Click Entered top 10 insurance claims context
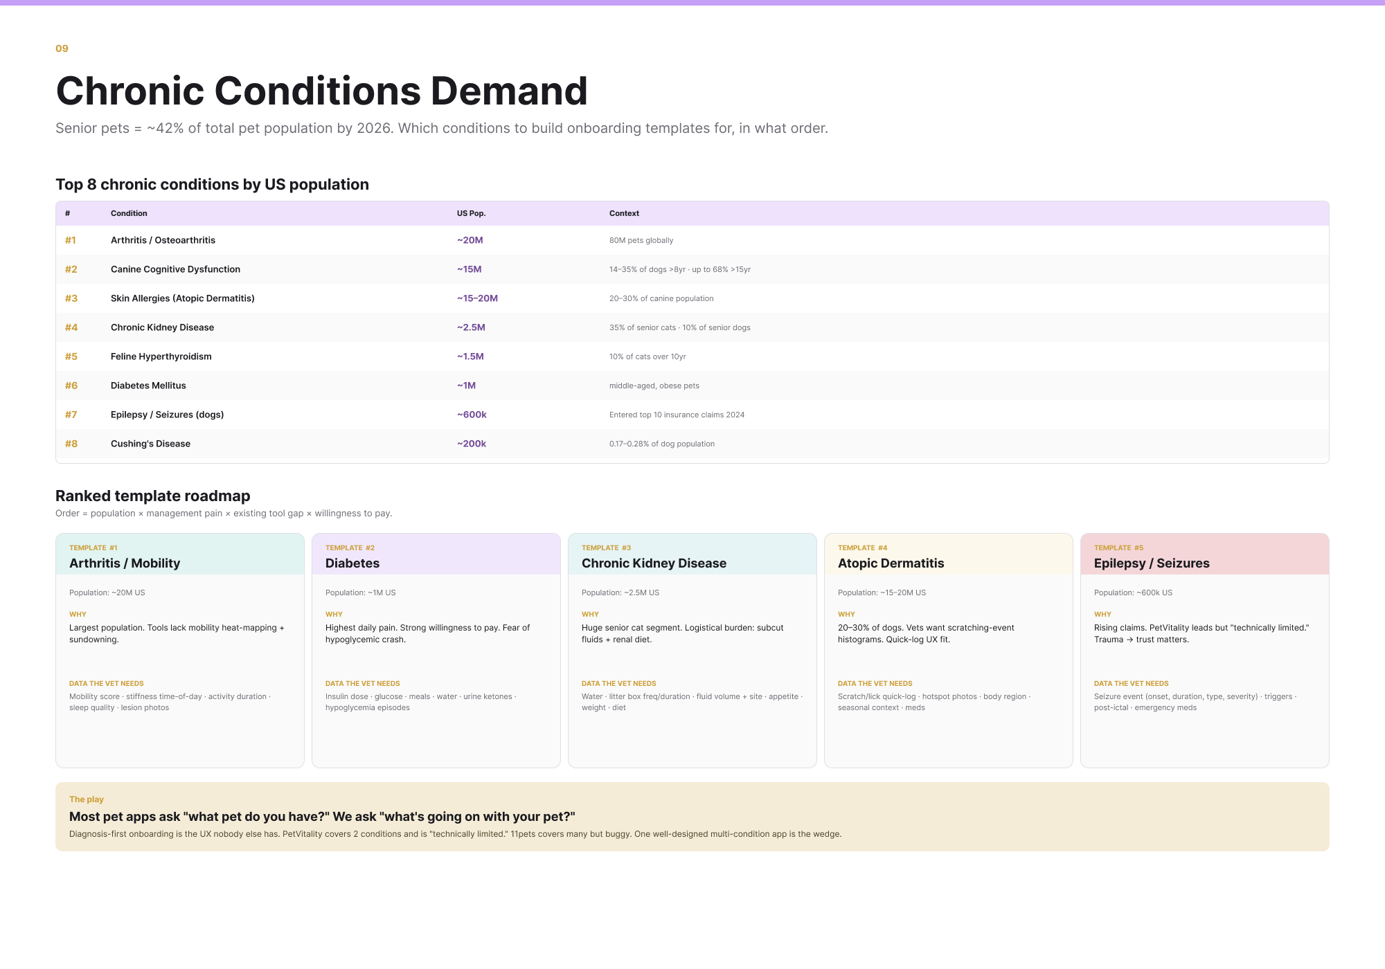Viewport: 1385px width, 969px height. [677, 415]
